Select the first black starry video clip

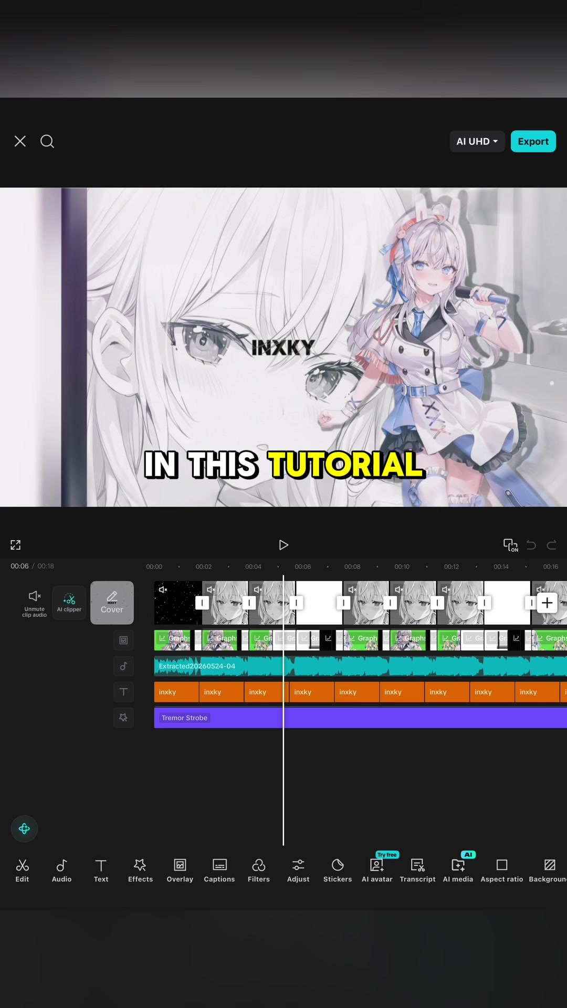pos(178,603)
